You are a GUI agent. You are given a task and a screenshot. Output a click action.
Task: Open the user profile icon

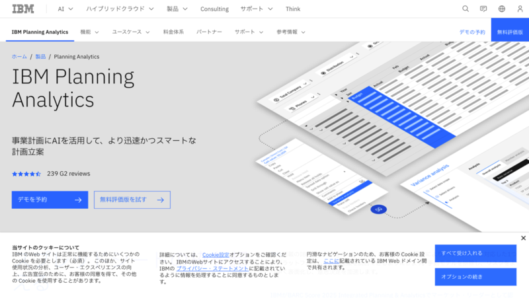point(520,9)
